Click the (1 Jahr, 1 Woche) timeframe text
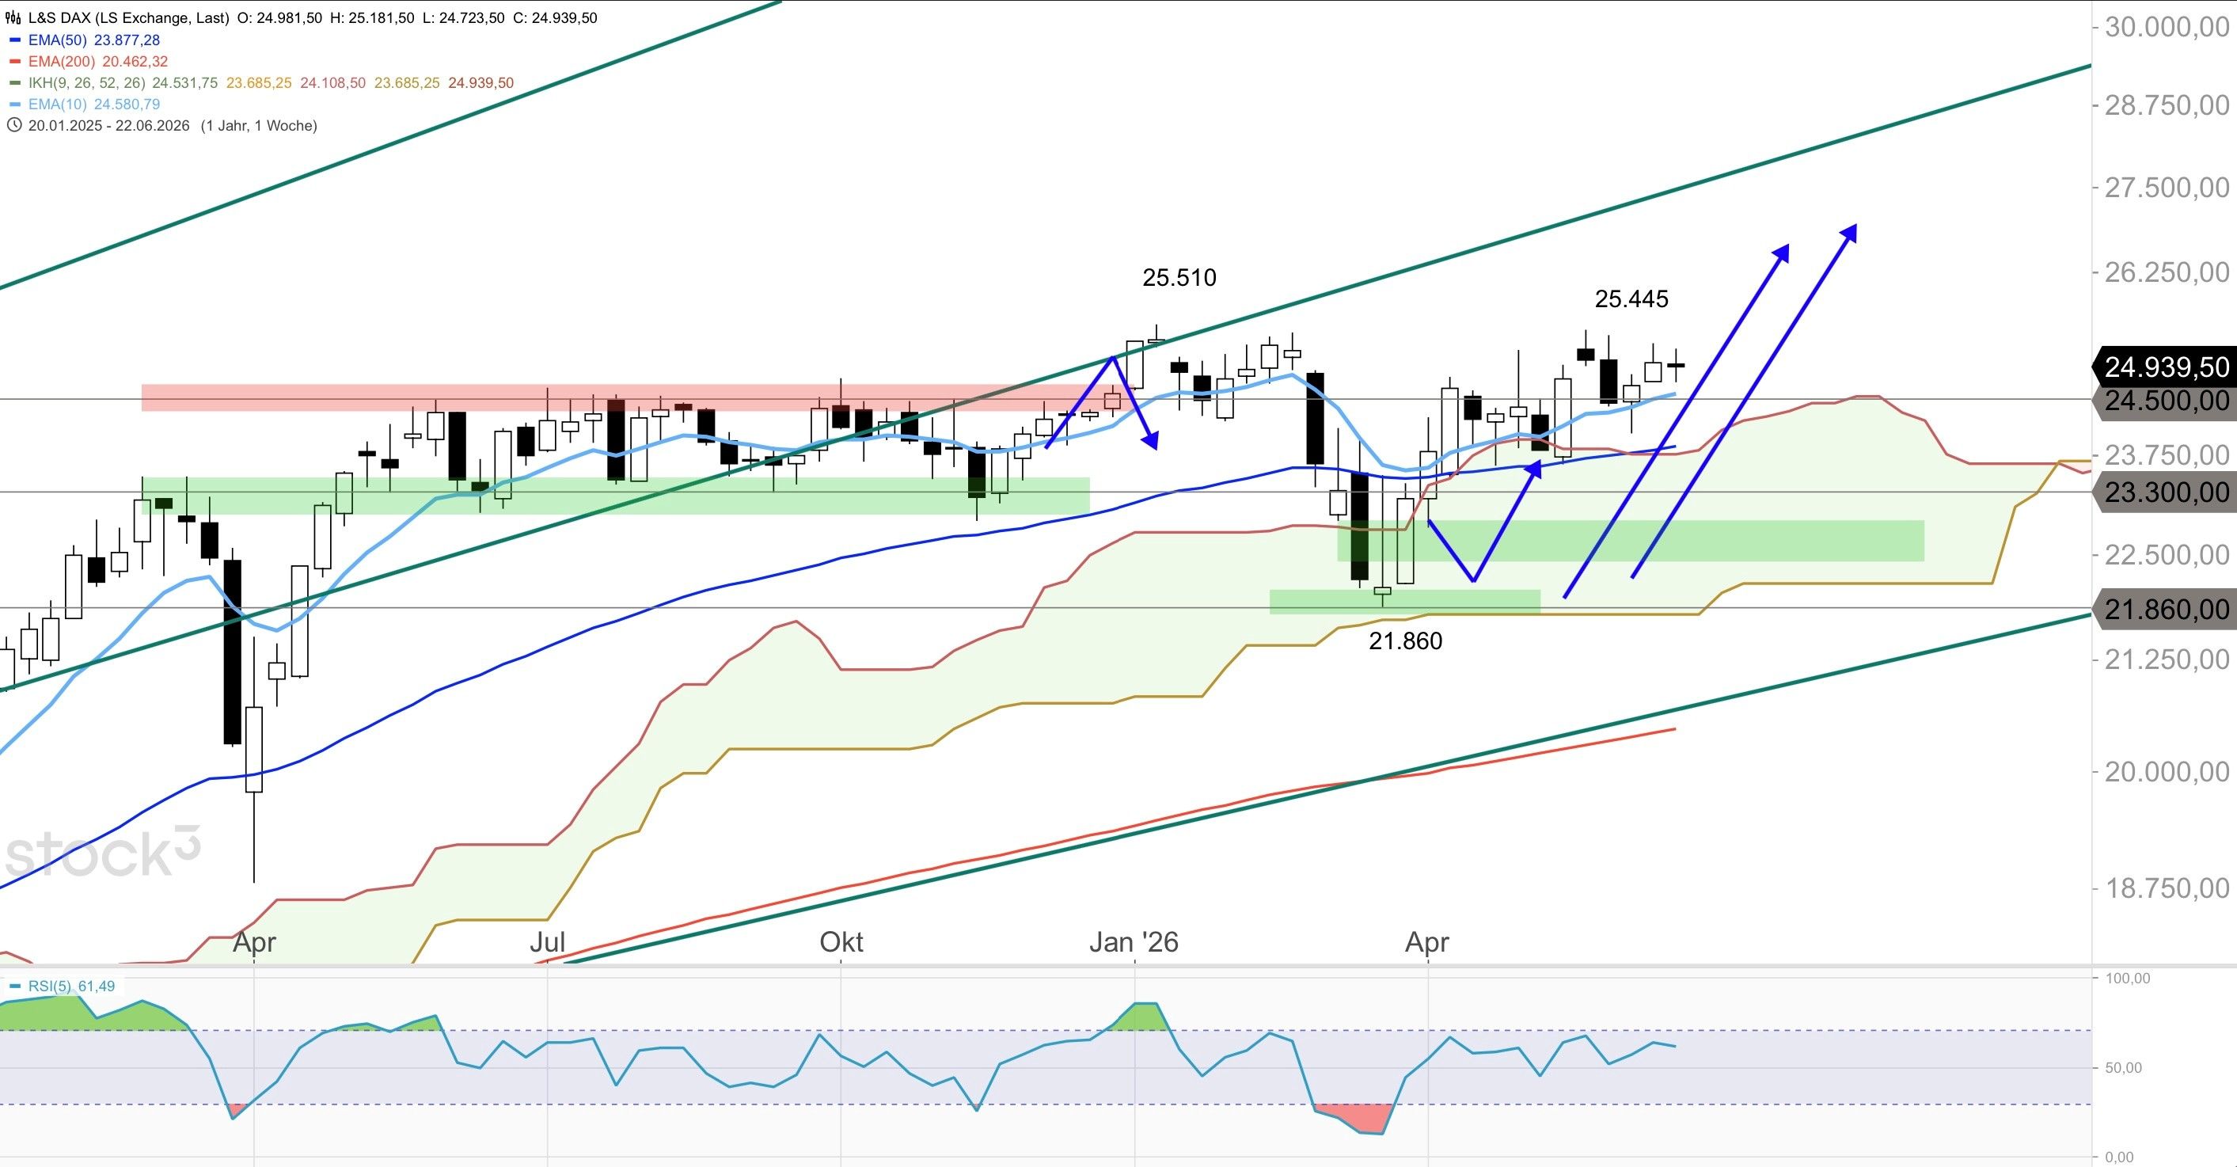 coord(259,126)
